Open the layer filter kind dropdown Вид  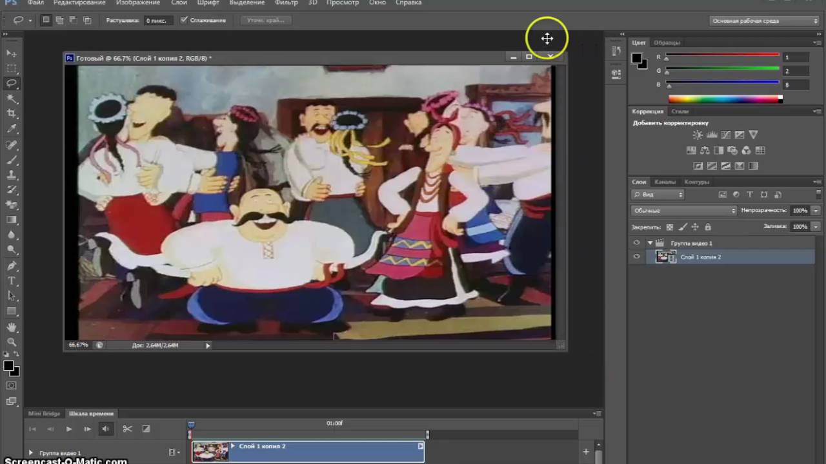tap(658, 194)
